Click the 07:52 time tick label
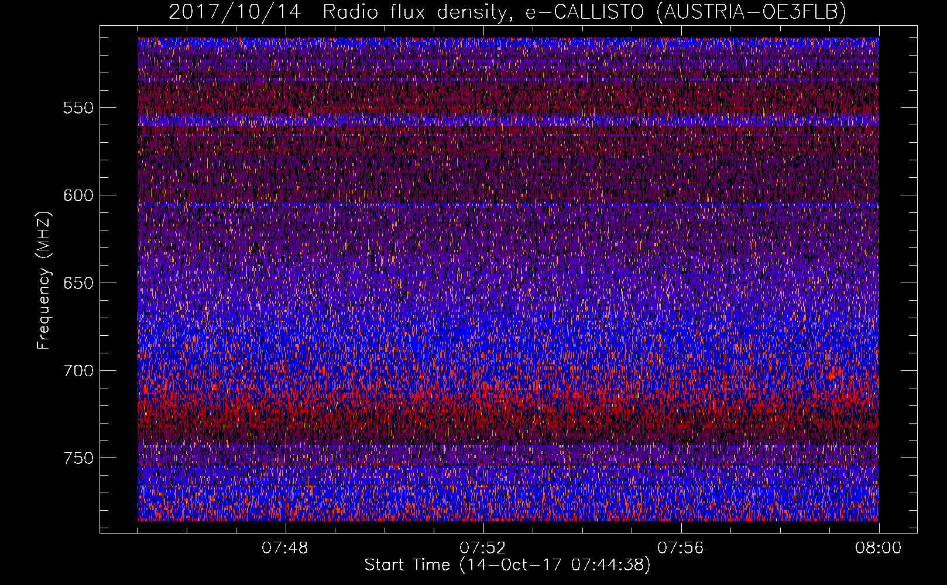 tap(483, 548)
